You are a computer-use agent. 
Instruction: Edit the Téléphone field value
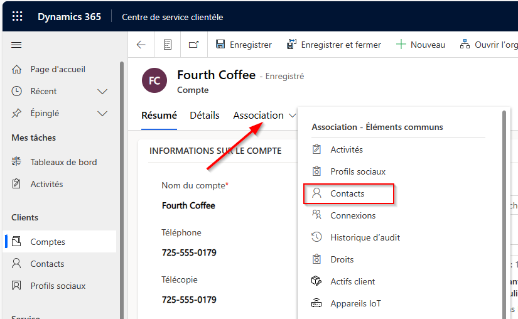click(189, 252)
